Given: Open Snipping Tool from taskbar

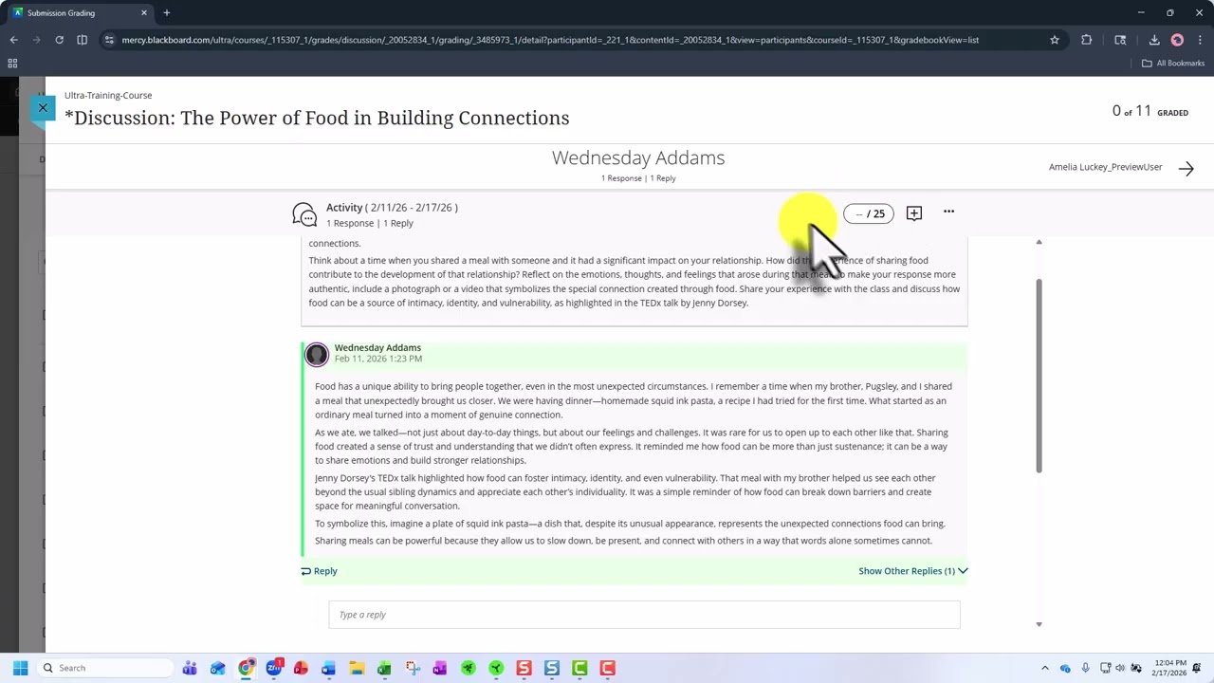Looking at the screenshot, I should [412, 668].
